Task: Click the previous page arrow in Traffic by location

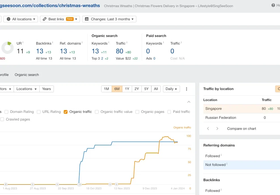Action: (x=208, y=128)
